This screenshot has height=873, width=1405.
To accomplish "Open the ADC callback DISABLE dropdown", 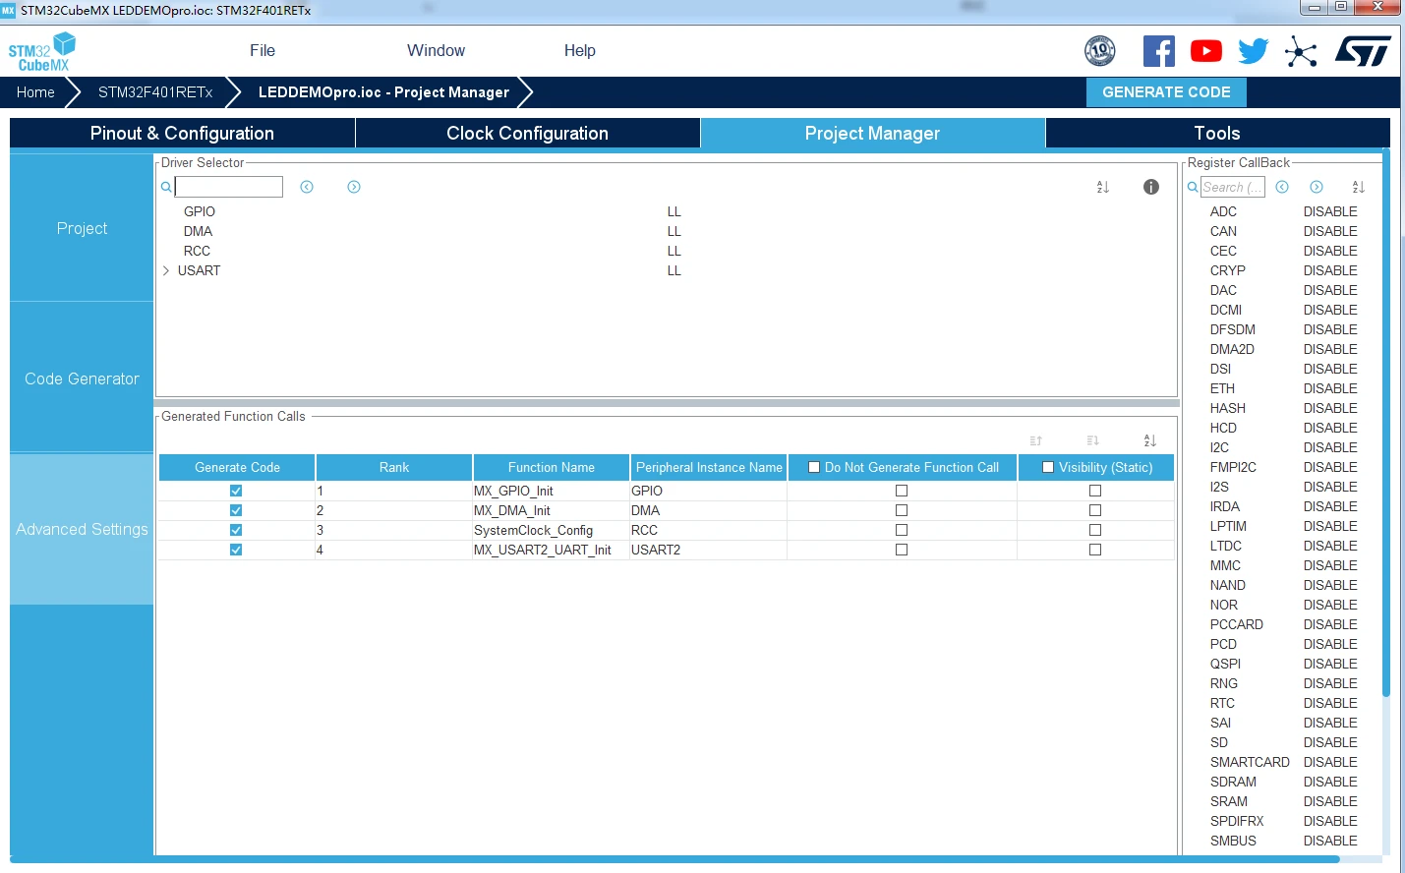I will pos(1330,211).
